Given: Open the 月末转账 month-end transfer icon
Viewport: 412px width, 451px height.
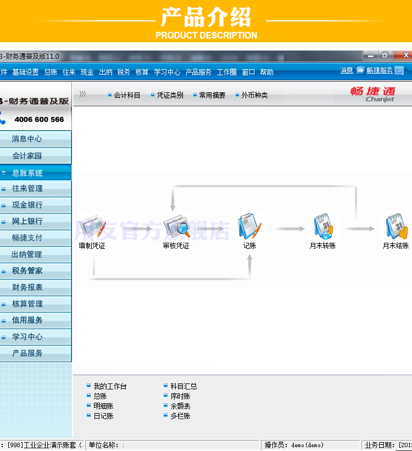Looking at the screenshot, I should coord(323,227).
